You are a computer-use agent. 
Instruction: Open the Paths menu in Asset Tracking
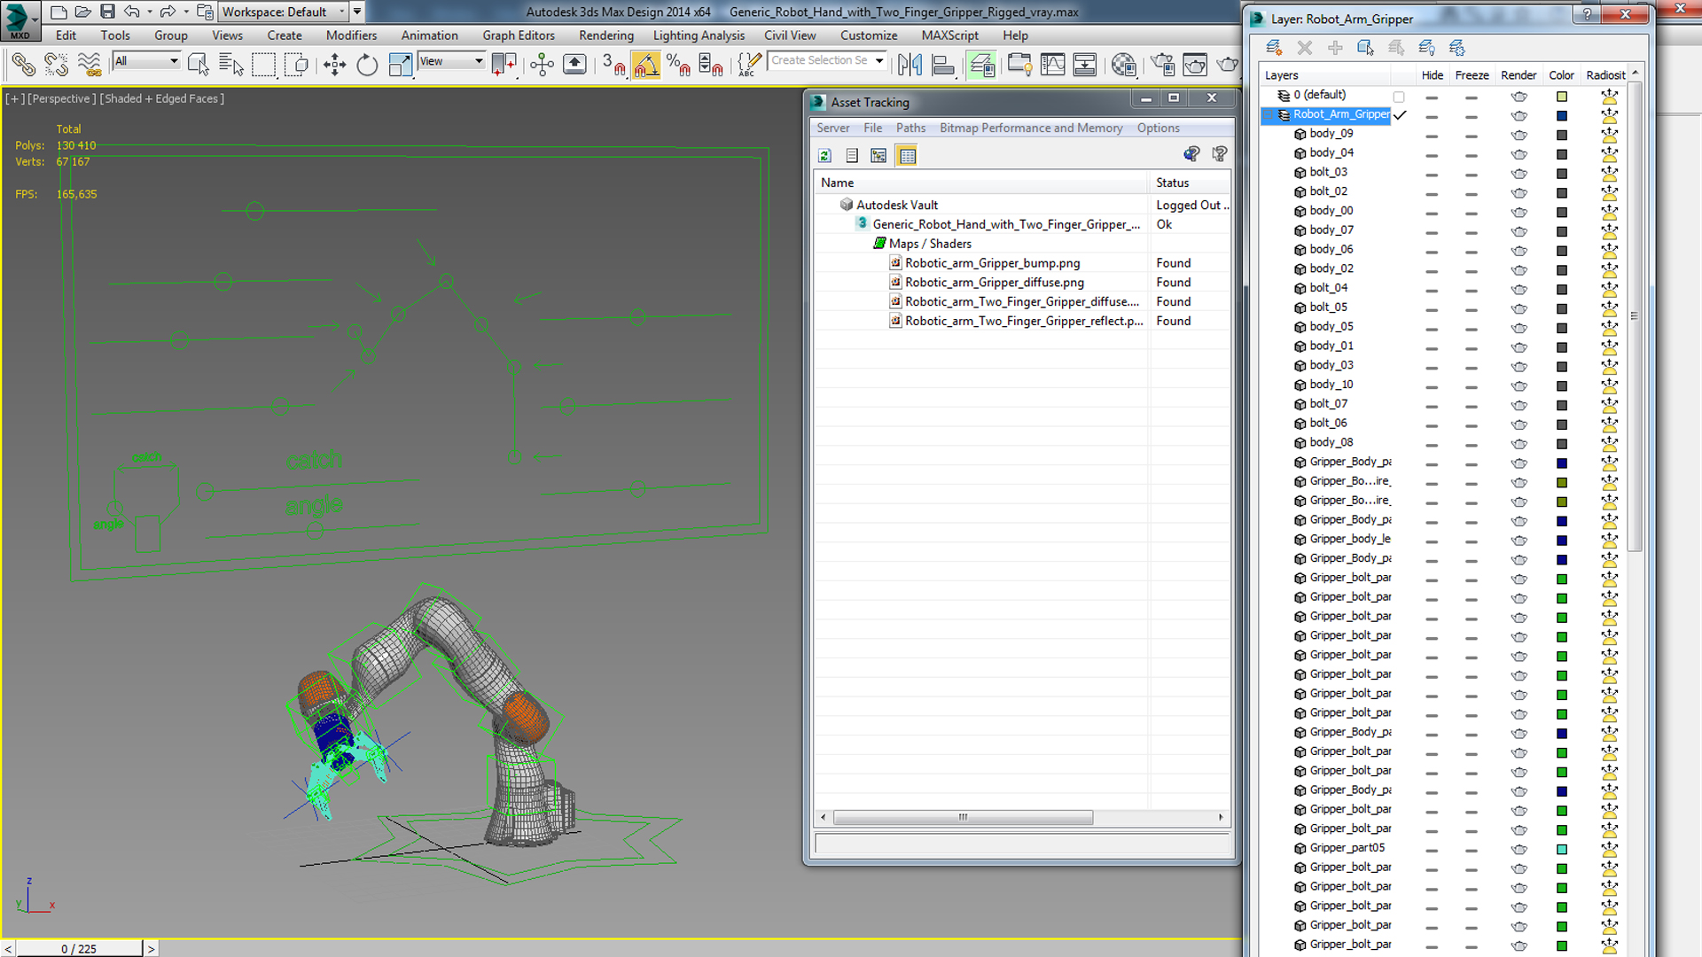coord(910,128)
